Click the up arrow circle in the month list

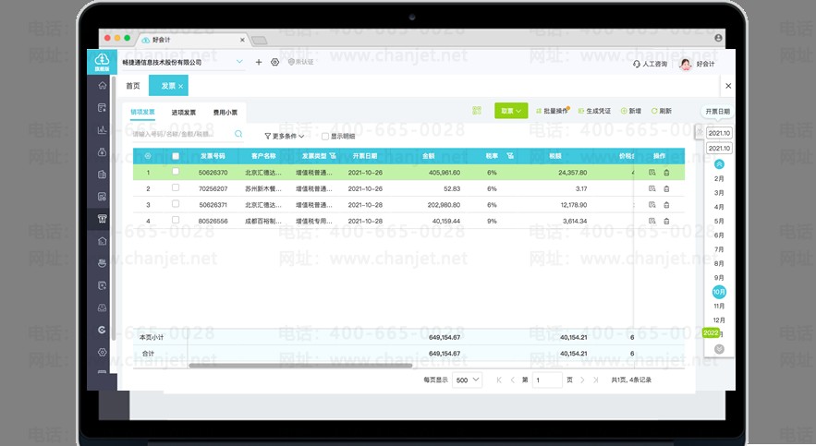click(x=719, y=164)
